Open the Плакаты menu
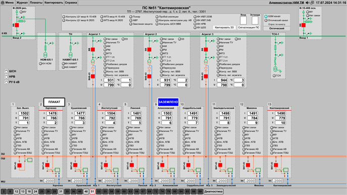This screenshot has width=347, height=195. tap(36, 3)
